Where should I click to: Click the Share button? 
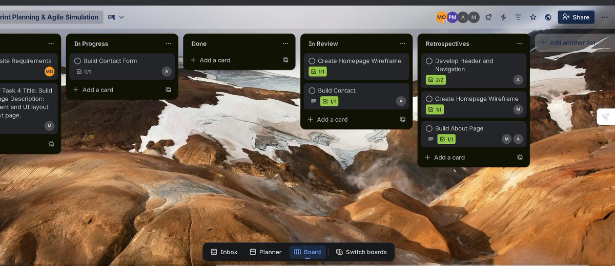click(x=576, y=17)
